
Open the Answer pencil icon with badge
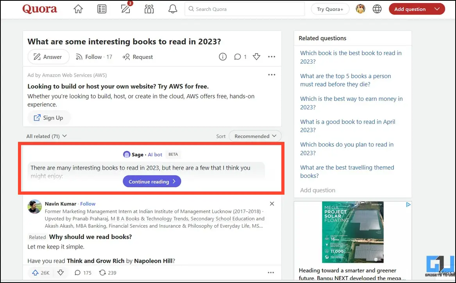[x=125, y=9]
